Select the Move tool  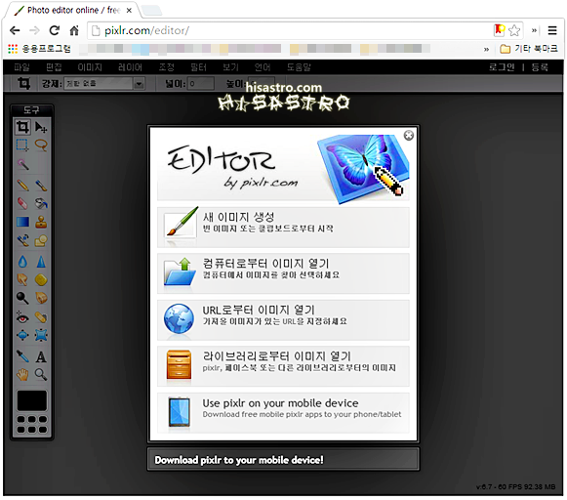(41, 127)
